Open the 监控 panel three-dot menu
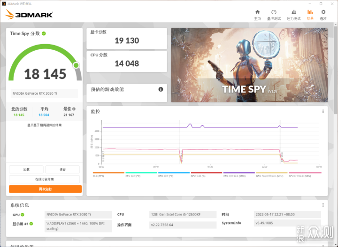The image size is (338, 247). tap(323, 111)
